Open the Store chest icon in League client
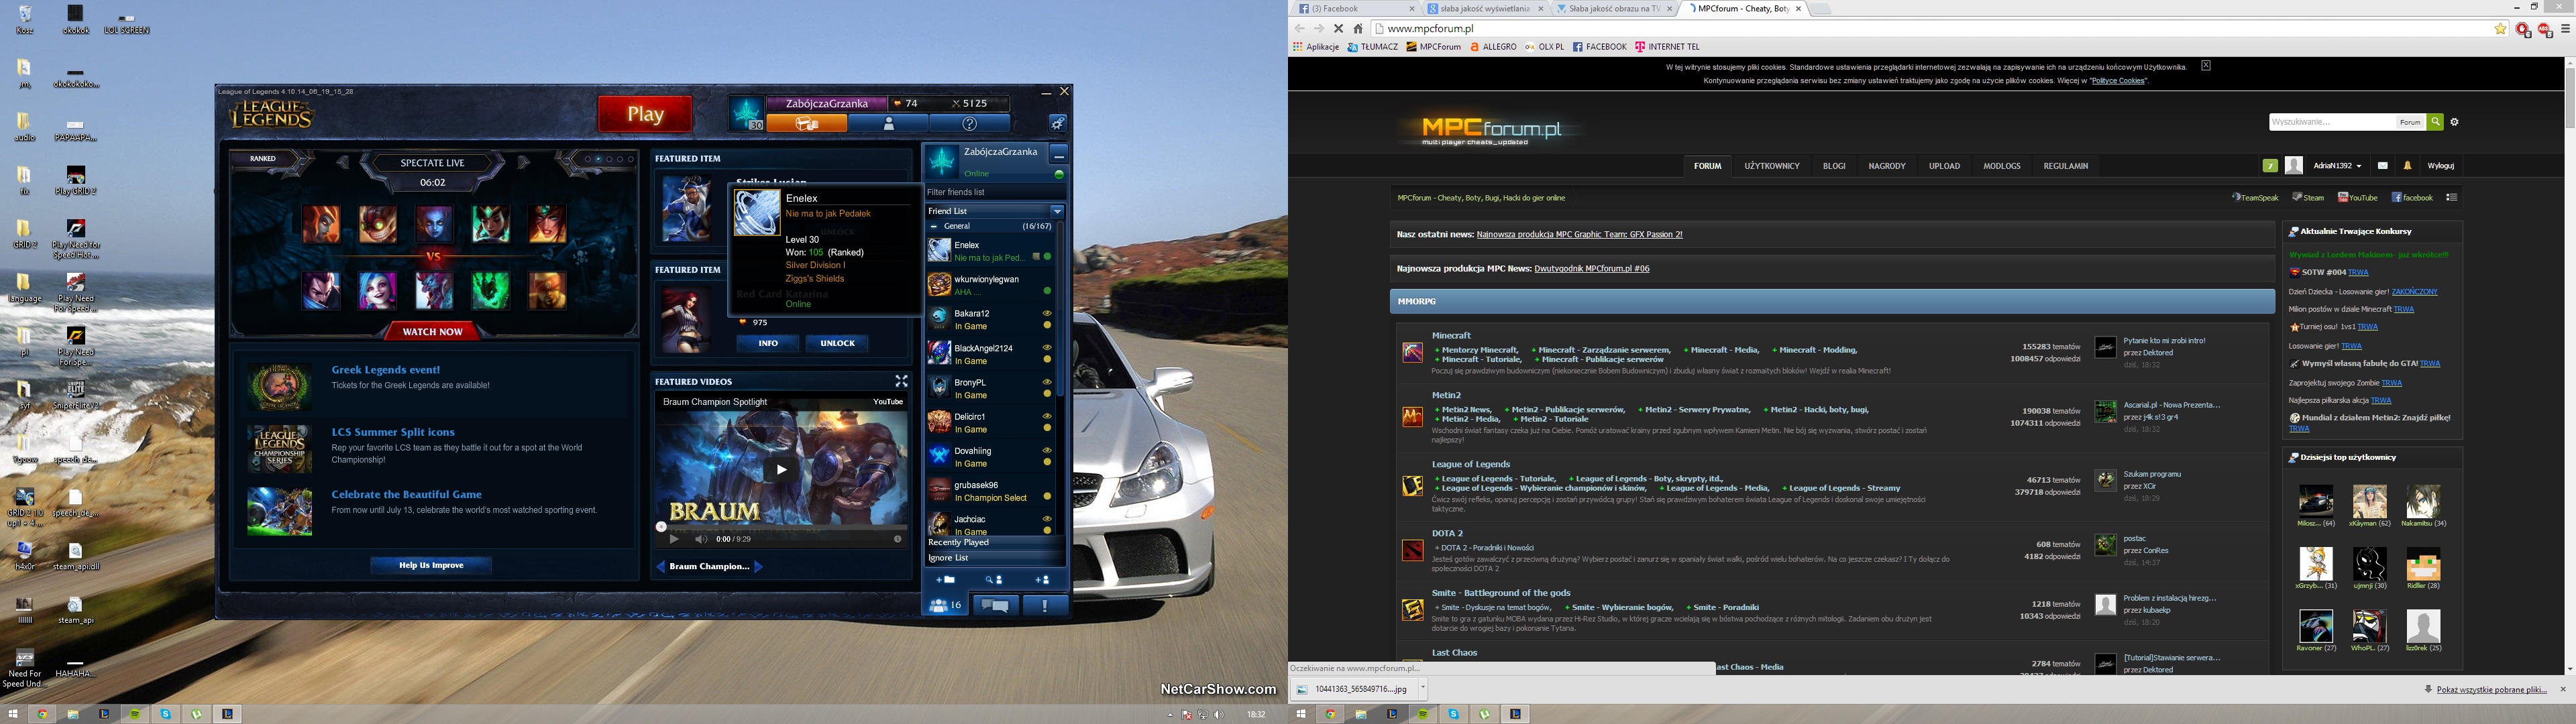This screenshot has width=2576, height=724. (x=807, y=124)
